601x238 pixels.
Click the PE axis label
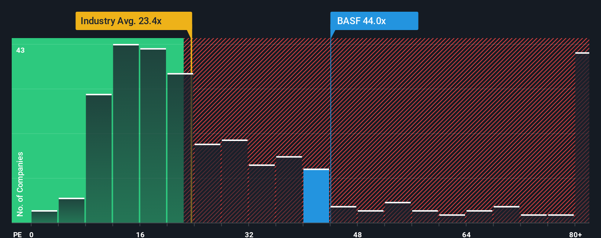[18, 234]
